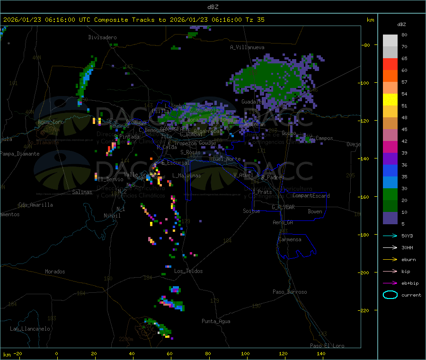Click the Guadales map label
This screenshot has width=426, height=360.
(253, 102)
